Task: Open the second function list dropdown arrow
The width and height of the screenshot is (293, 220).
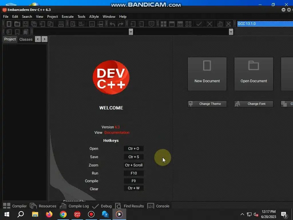Action: point(231,32)
